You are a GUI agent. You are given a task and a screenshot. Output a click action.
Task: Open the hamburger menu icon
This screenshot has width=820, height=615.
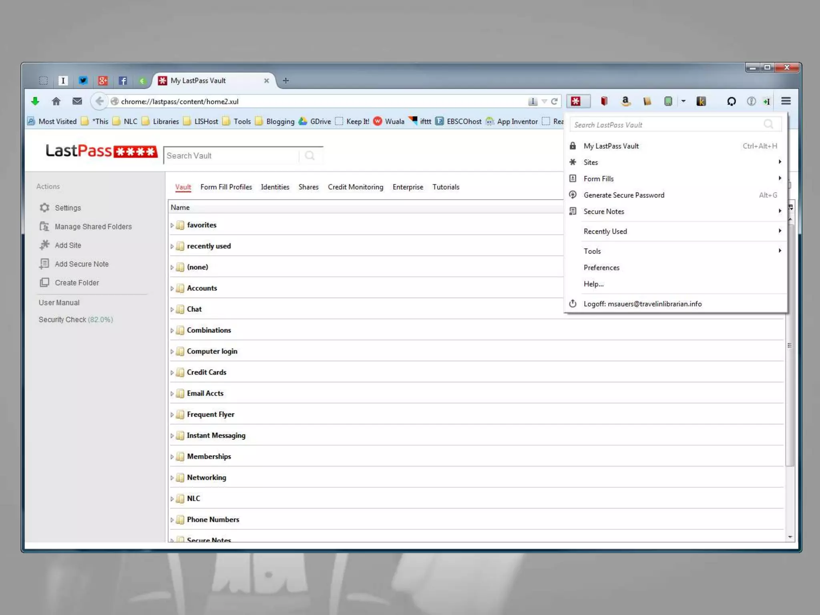pyautogui.click(x=786, y=101)
